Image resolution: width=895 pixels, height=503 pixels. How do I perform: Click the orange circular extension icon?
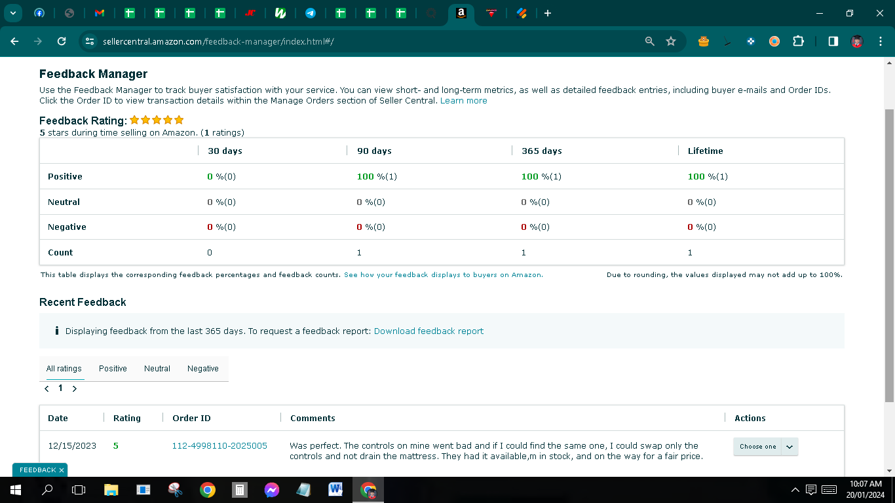click(x=774, y=41)
